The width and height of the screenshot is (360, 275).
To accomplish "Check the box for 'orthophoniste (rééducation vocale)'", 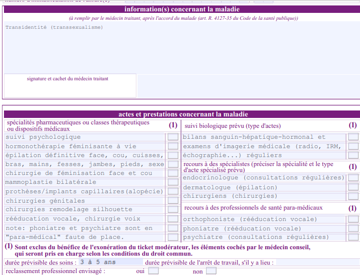I will tap(353, 219).
